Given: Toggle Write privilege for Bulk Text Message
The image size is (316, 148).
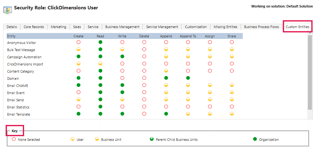Looking at the screenshot, I should click(x=122, y=50).
